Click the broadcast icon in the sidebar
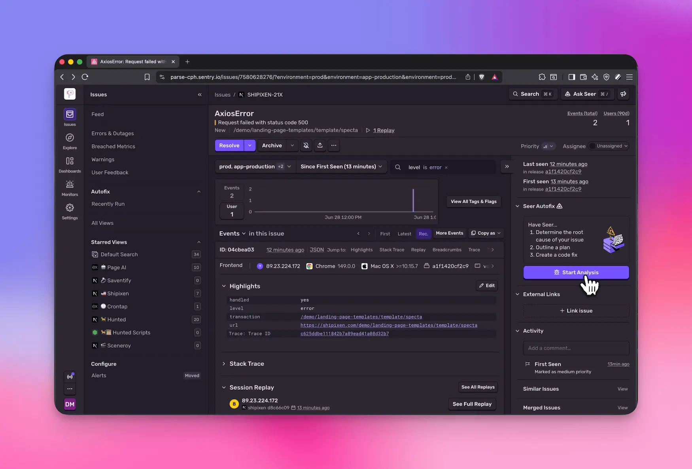 click(x=70, y=377)
